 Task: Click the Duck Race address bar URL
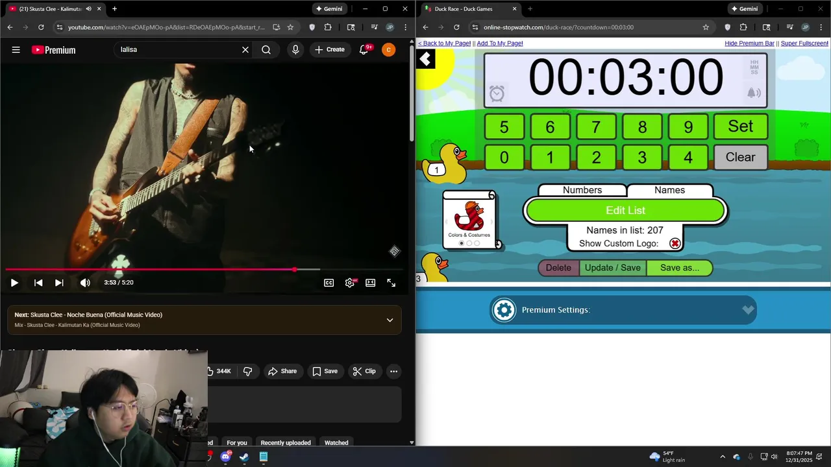click(x=558, y=27)
